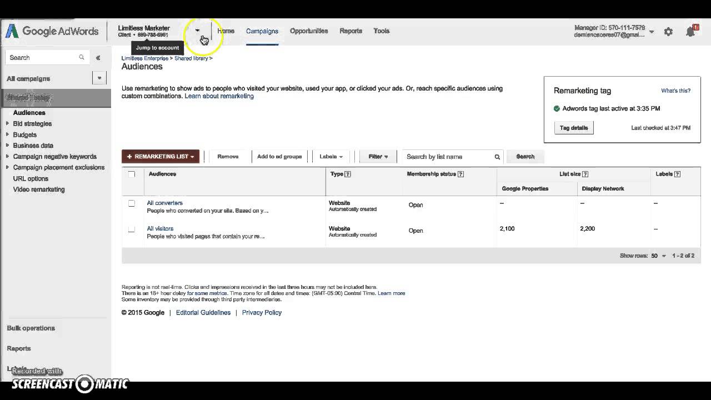Image resolution: width=711 pixels, height=400 pixels.
Task: Open the What's this? link
Action: coord(675,91)
